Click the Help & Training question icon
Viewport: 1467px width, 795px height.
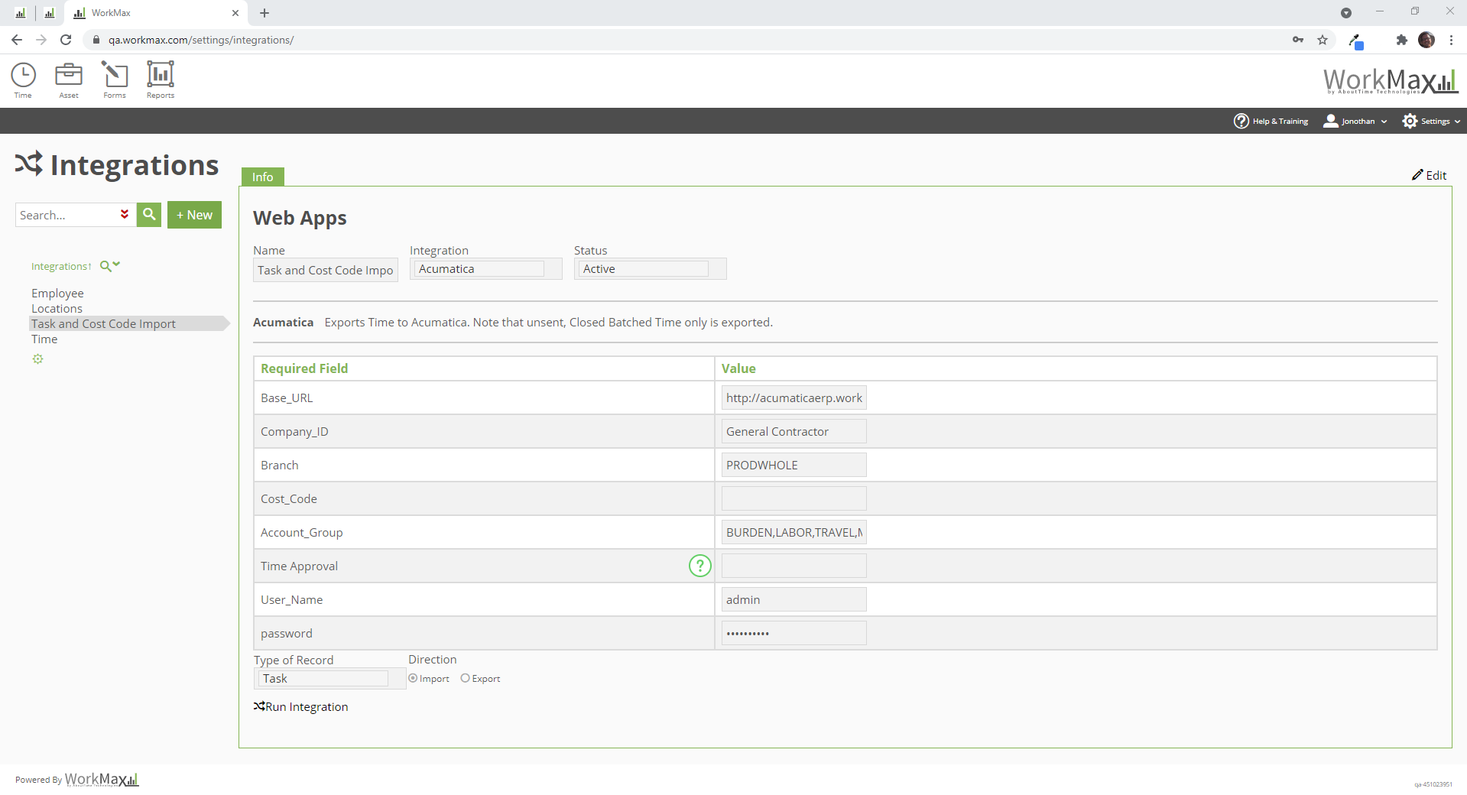click(1241, 121)
